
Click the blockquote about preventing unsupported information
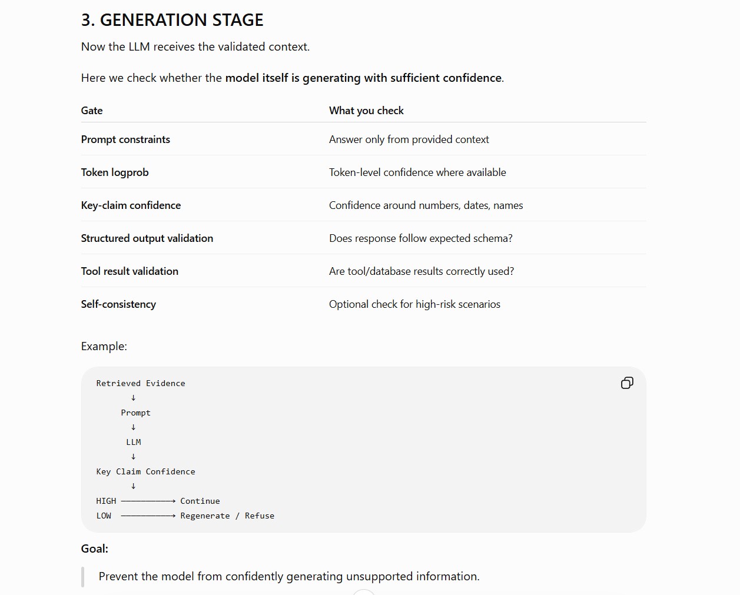pos(289,577)
